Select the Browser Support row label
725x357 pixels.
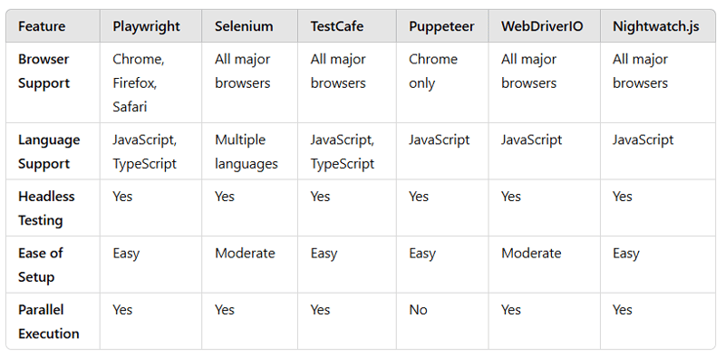pyautogui.click(x=43, y=72)
